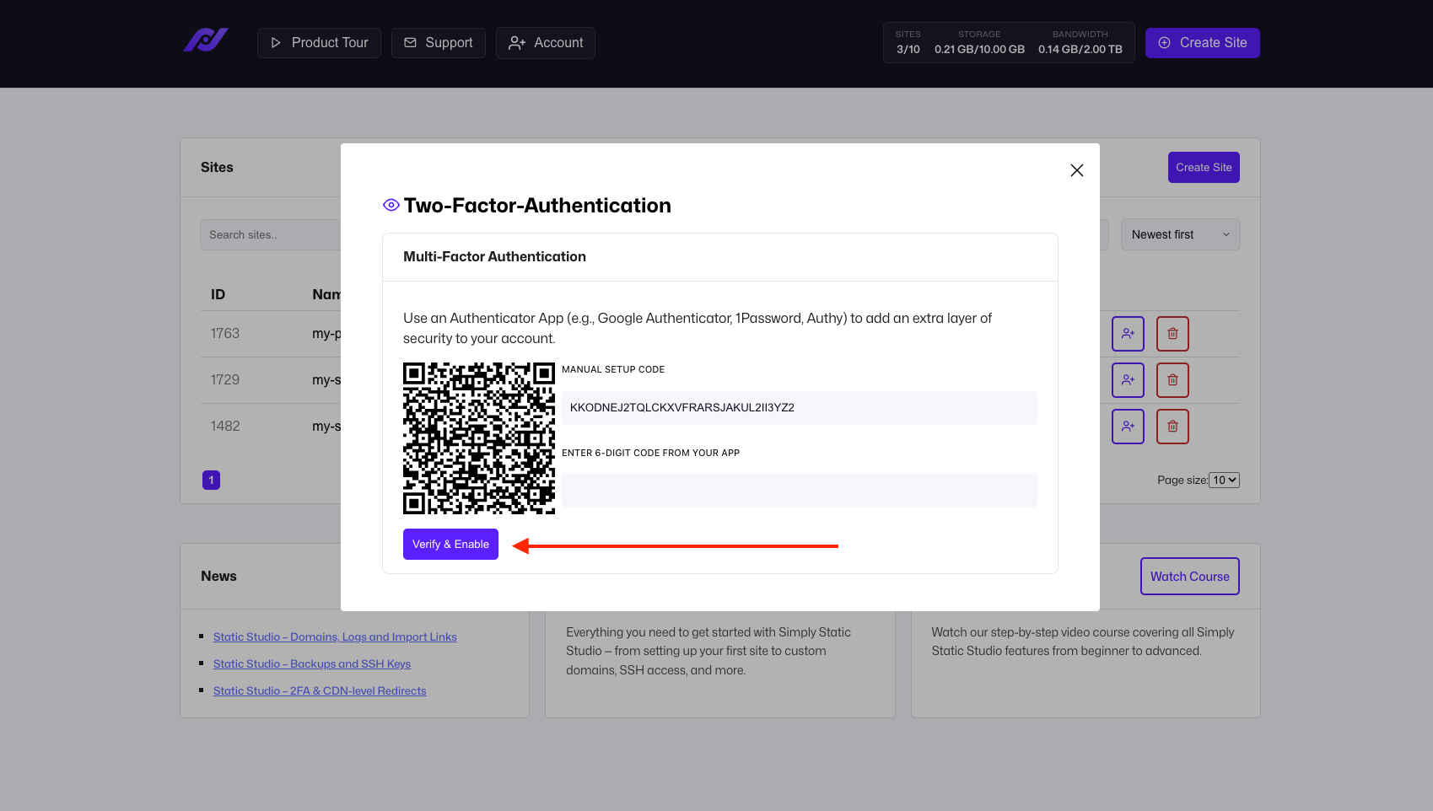
Task: Open Static Studio – Domains, Logs and Import Links
Action: point(335,637)
